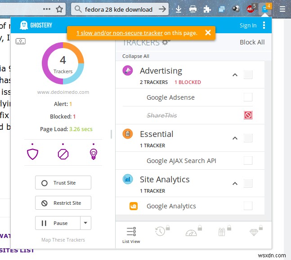Collapse the Essential category chevron
This screenshot has height=260, width=291.
(235, 138)
